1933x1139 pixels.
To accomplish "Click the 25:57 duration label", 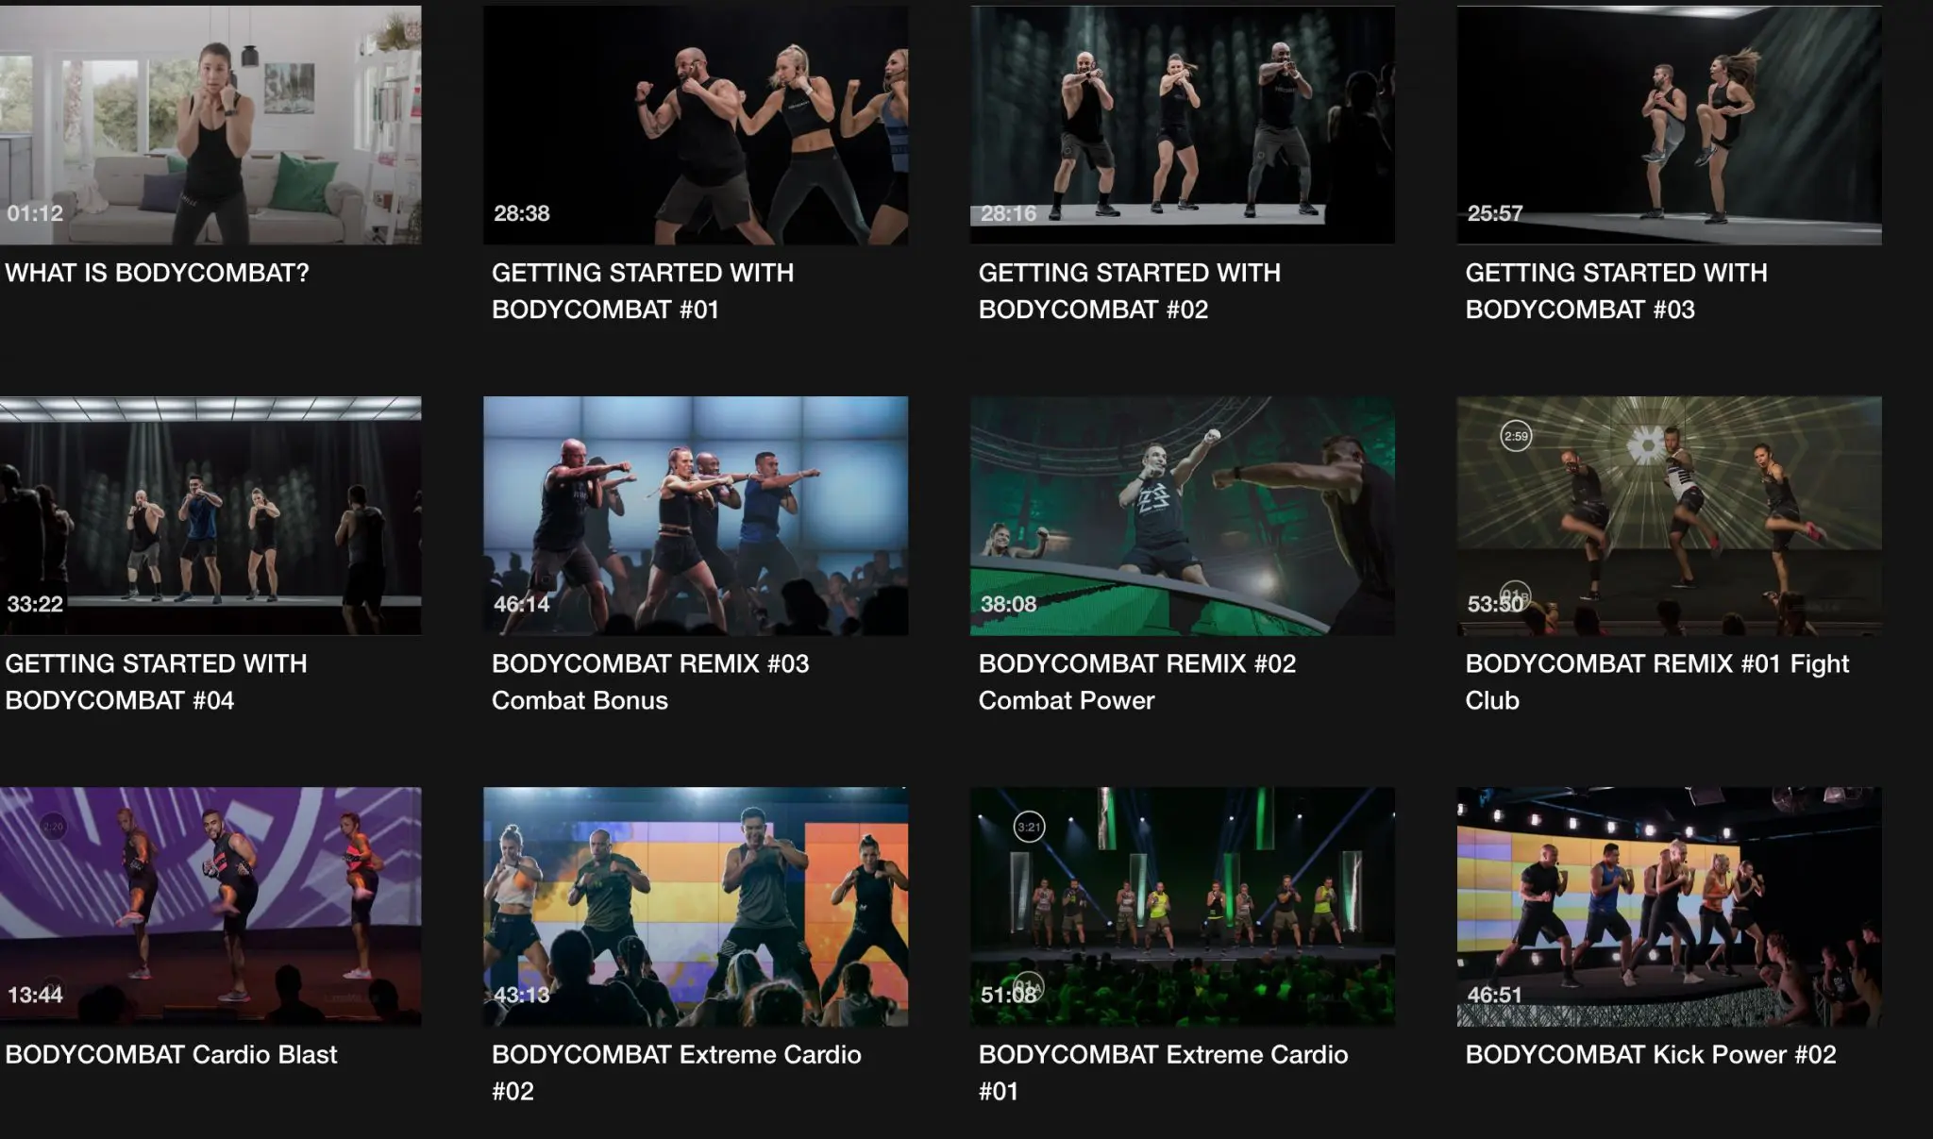I will click(x=1495, y=213).
